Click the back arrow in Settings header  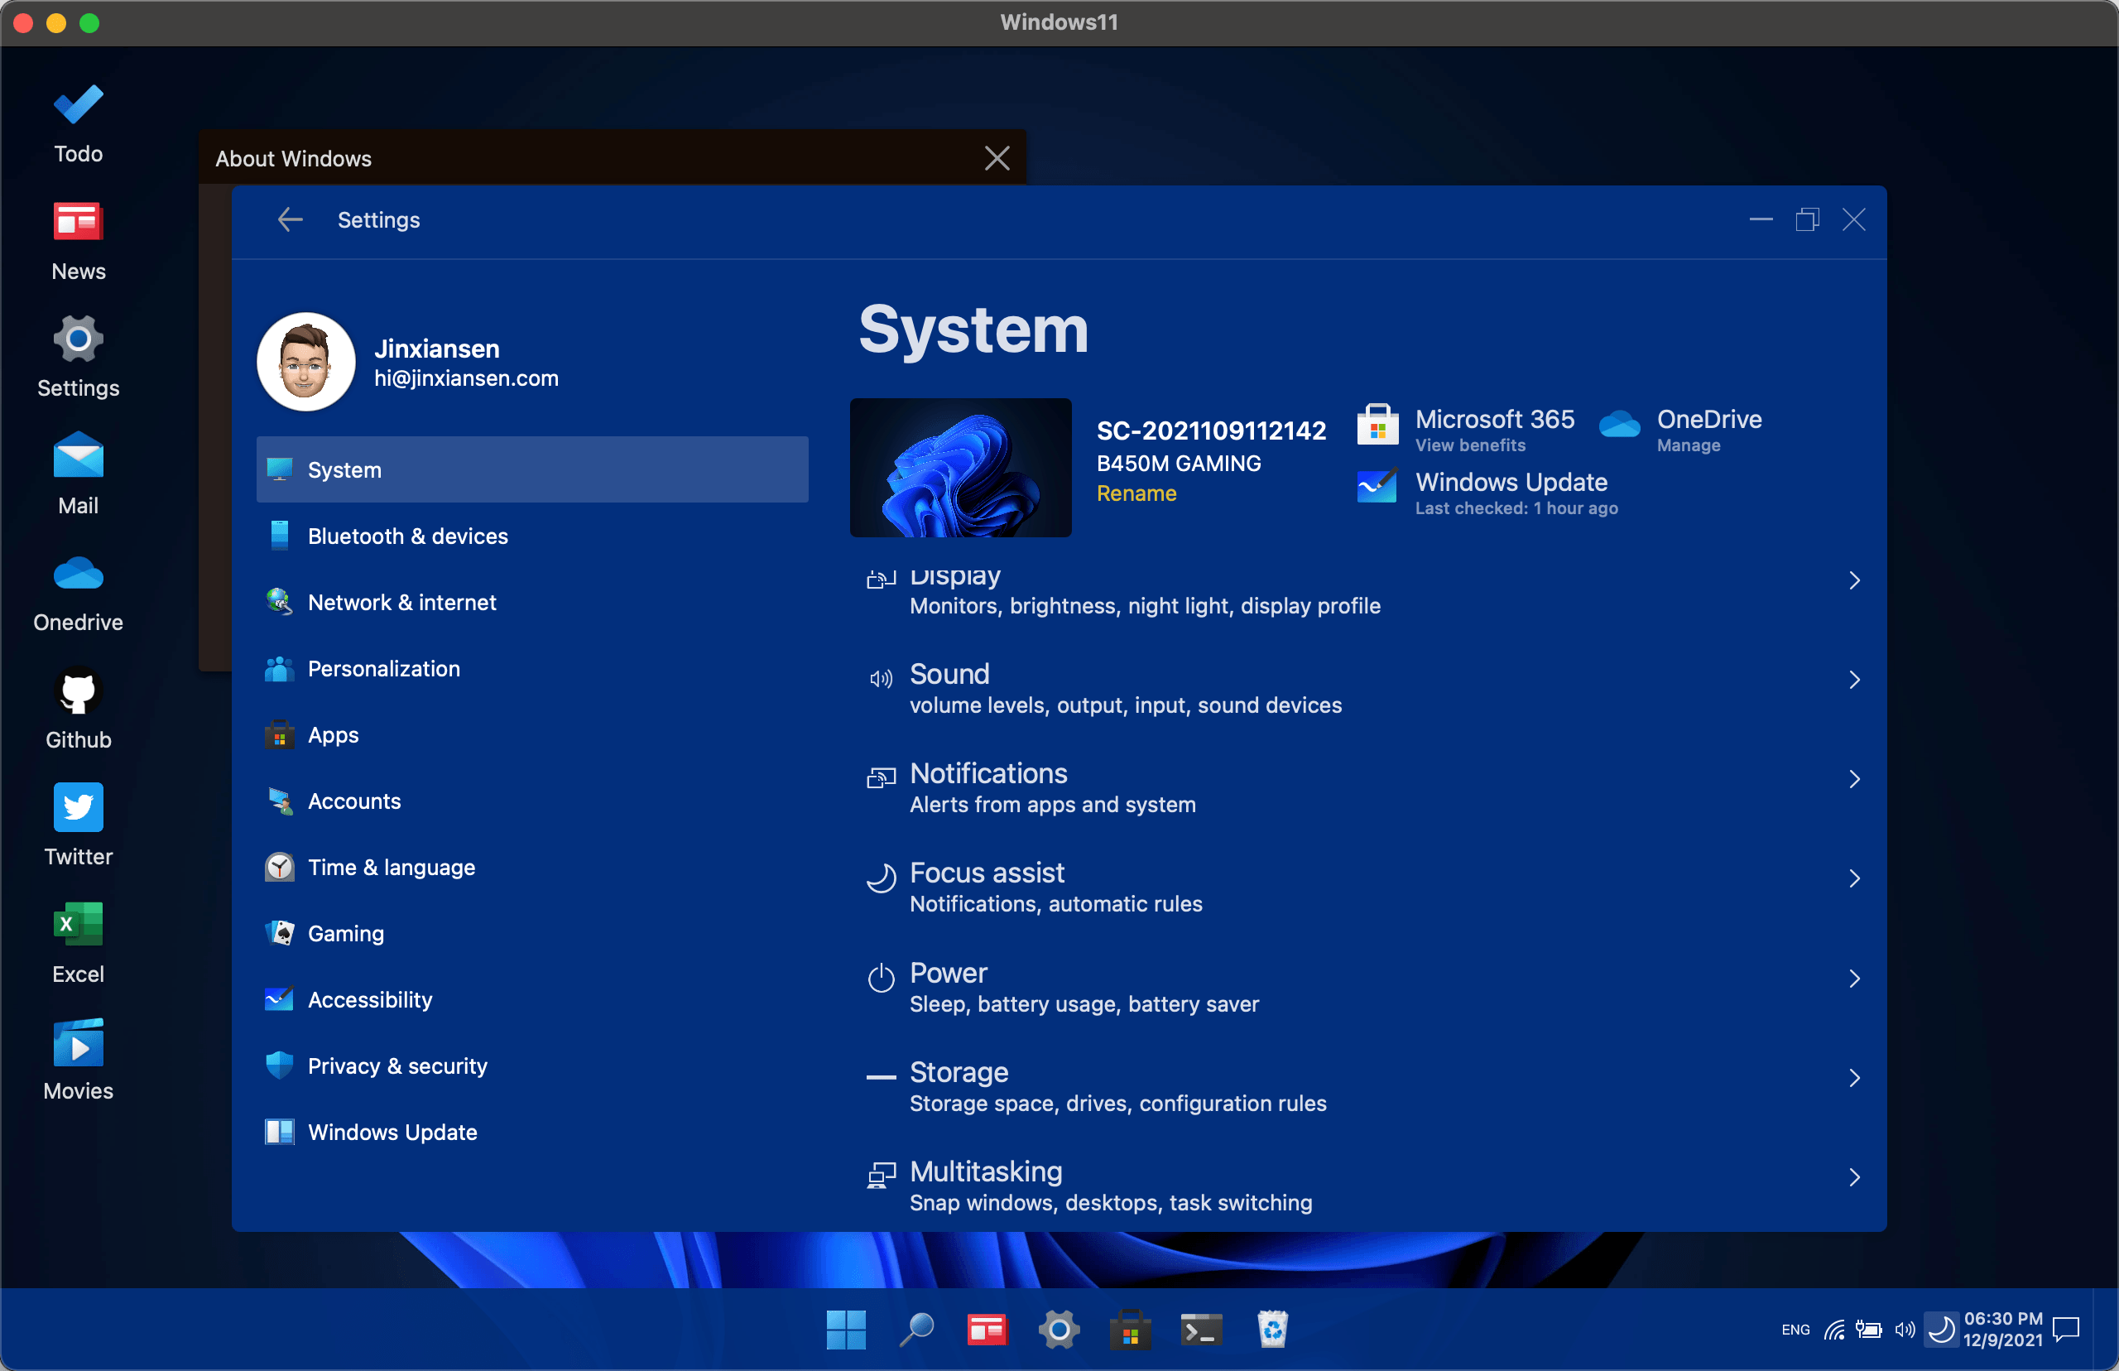point(289,220)
